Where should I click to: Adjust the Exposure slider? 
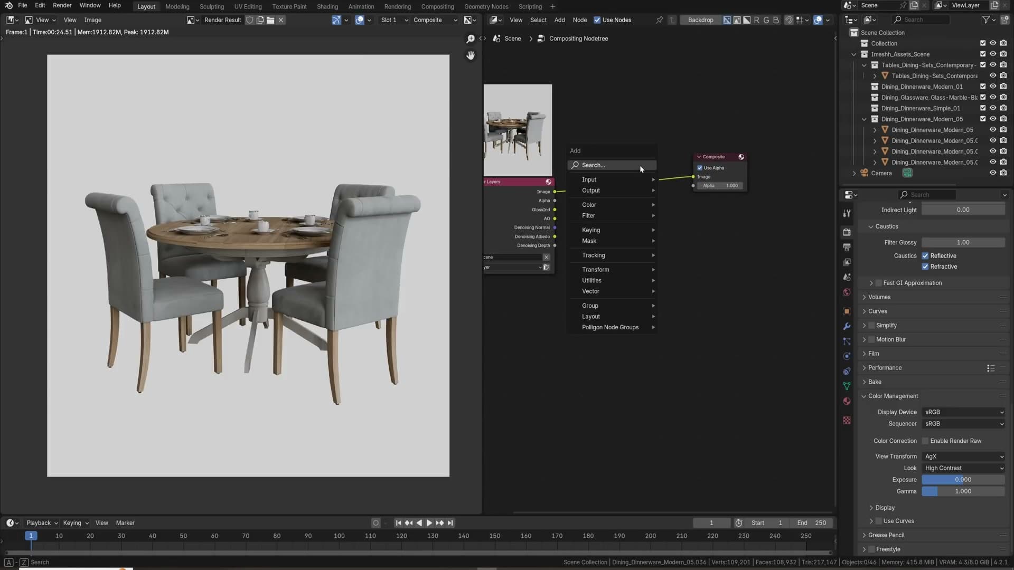(963, 480)
